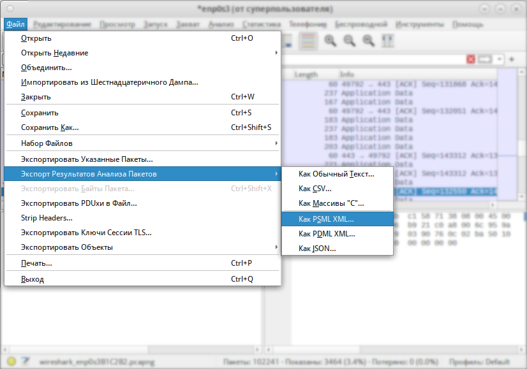Choose Открыть from the file menu
This screenshot has height=369, width=527.
(142, 38)
